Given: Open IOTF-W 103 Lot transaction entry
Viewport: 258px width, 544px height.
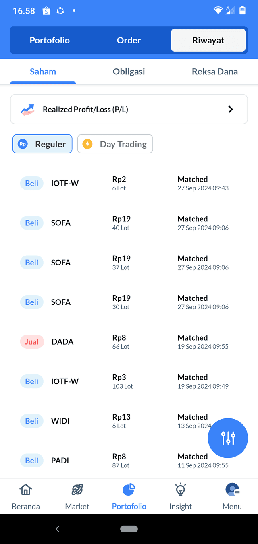Looking at the screenshot, I should pyautogui.click(x=129, y=381).
